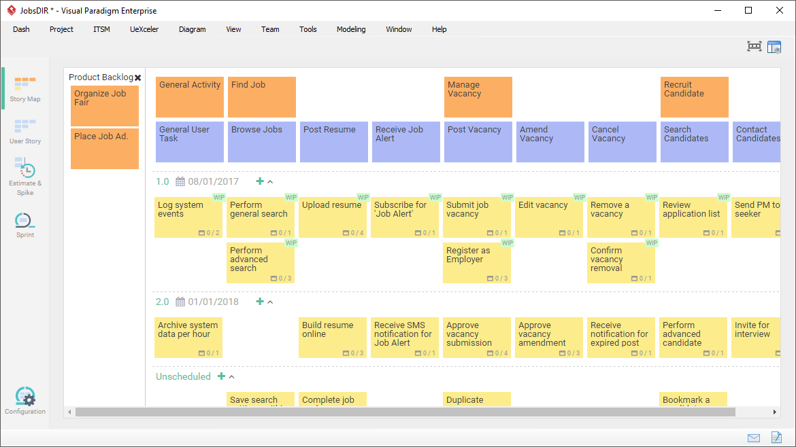This screenshot has width=796, height=447.
Task: Click task count on Upload resume card
Action: click(x=353, y=233)
